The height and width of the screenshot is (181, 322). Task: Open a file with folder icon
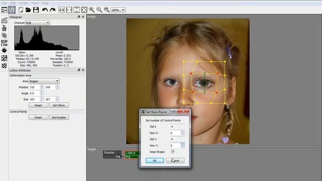(28, 10)
